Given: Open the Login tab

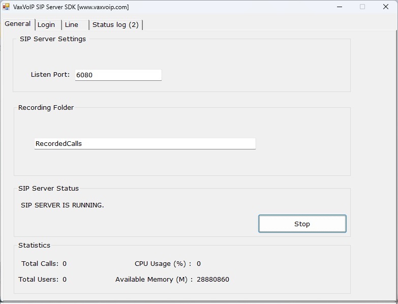Looking at the screenshot, I should 46,25.
